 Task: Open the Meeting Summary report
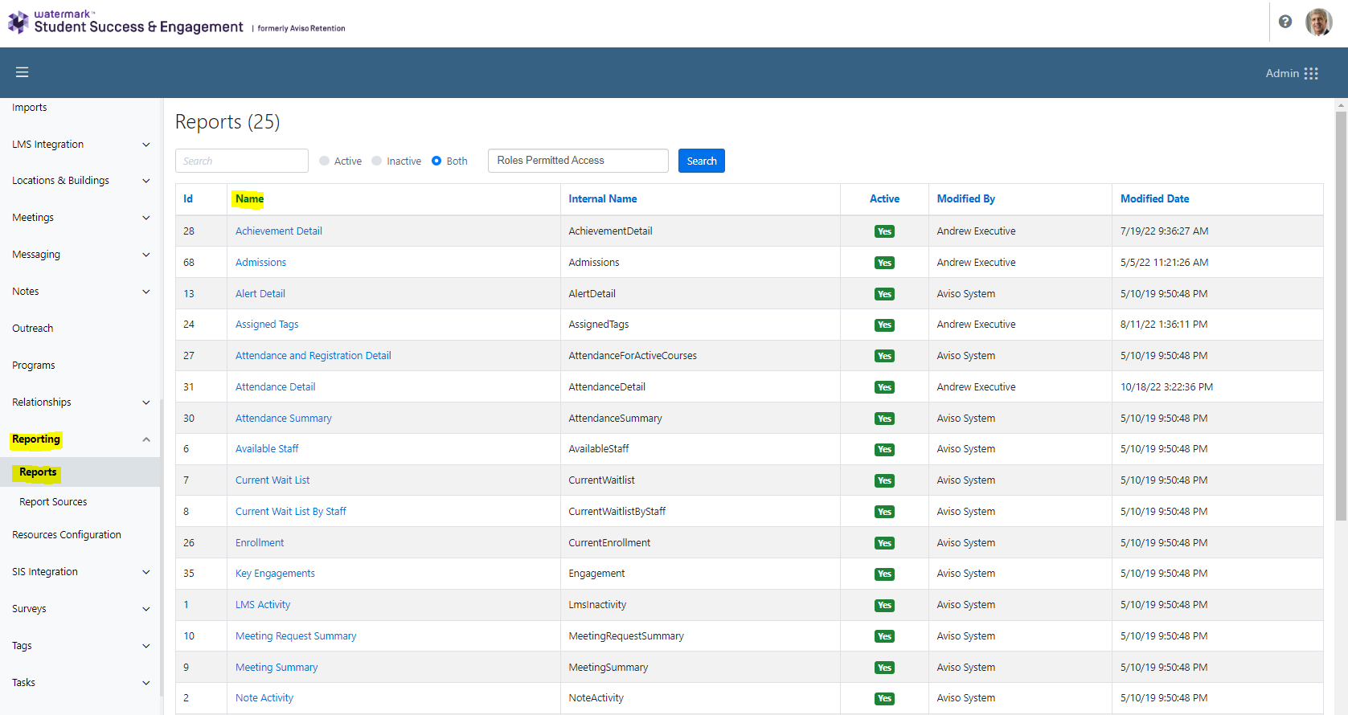[x=277, y=668]
